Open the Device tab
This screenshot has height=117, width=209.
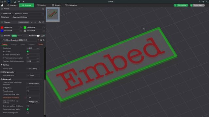coord(41,5)
